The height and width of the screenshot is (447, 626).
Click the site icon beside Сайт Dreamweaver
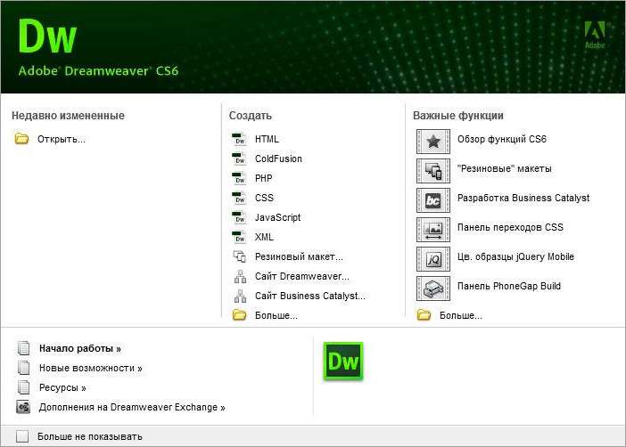click(x=240, y=276)
